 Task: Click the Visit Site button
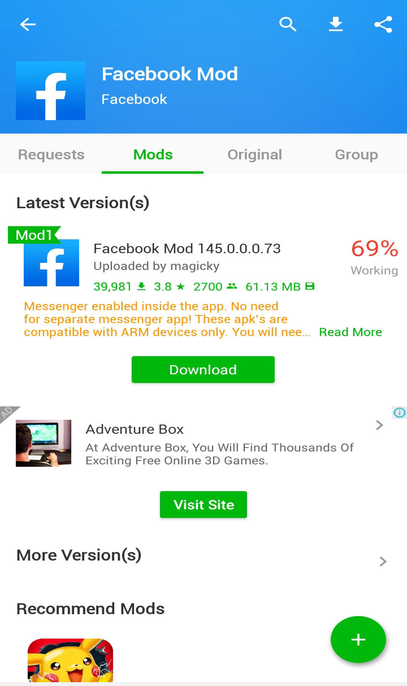tap(203, 505)
